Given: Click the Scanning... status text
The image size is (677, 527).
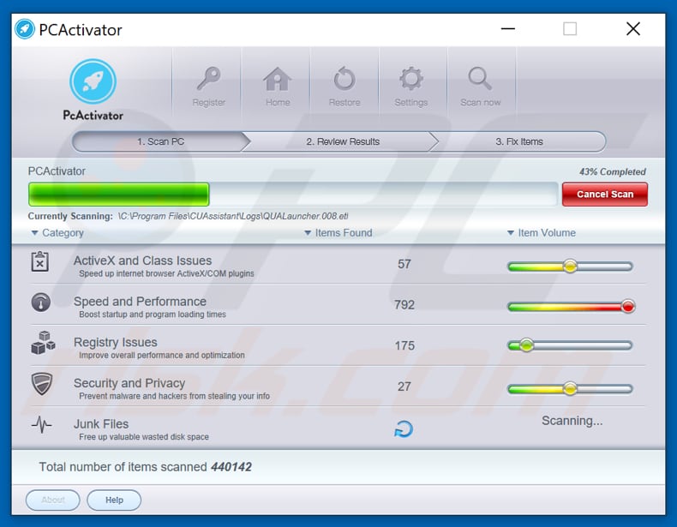Looking at the screenshot, I should (572, 421).
